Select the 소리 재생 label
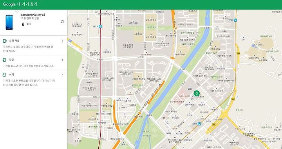The image size is (282, 149). tap(14, 41)
